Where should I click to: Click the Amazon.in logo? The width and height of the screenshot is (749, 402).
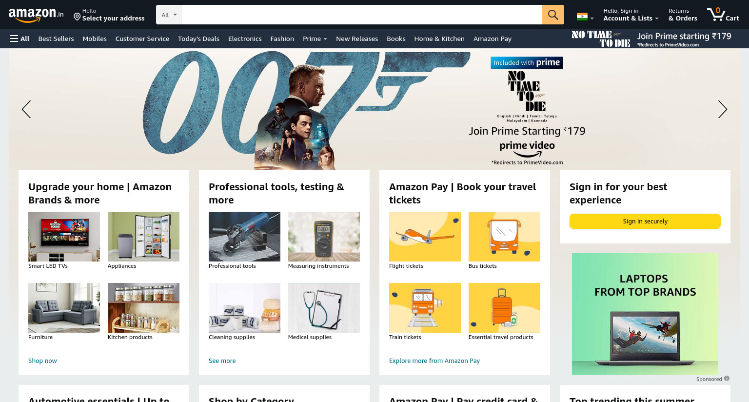pos(36,15)
